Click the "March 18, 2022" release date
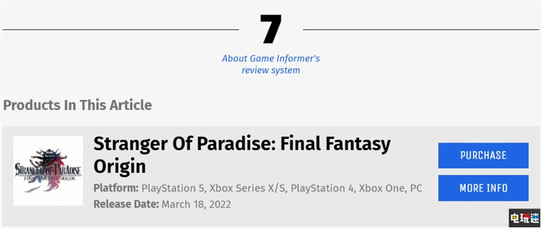The height and width of the screenshot is (229, 542). pos(196,204)
